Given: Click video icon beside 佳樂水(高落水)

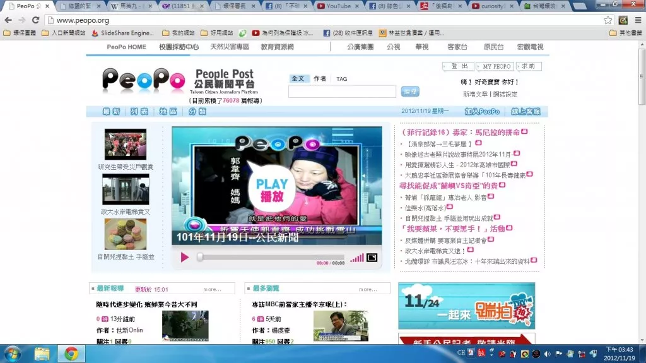Looking at the screenshot, I should point(449,206).
